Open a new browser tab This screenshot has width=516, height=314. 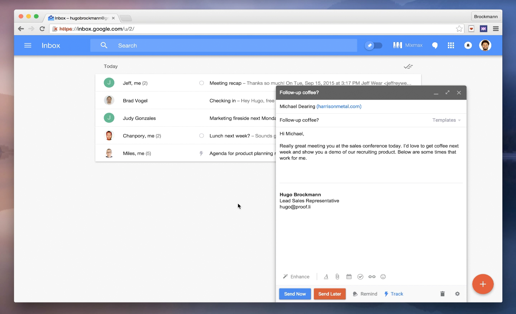125,18
